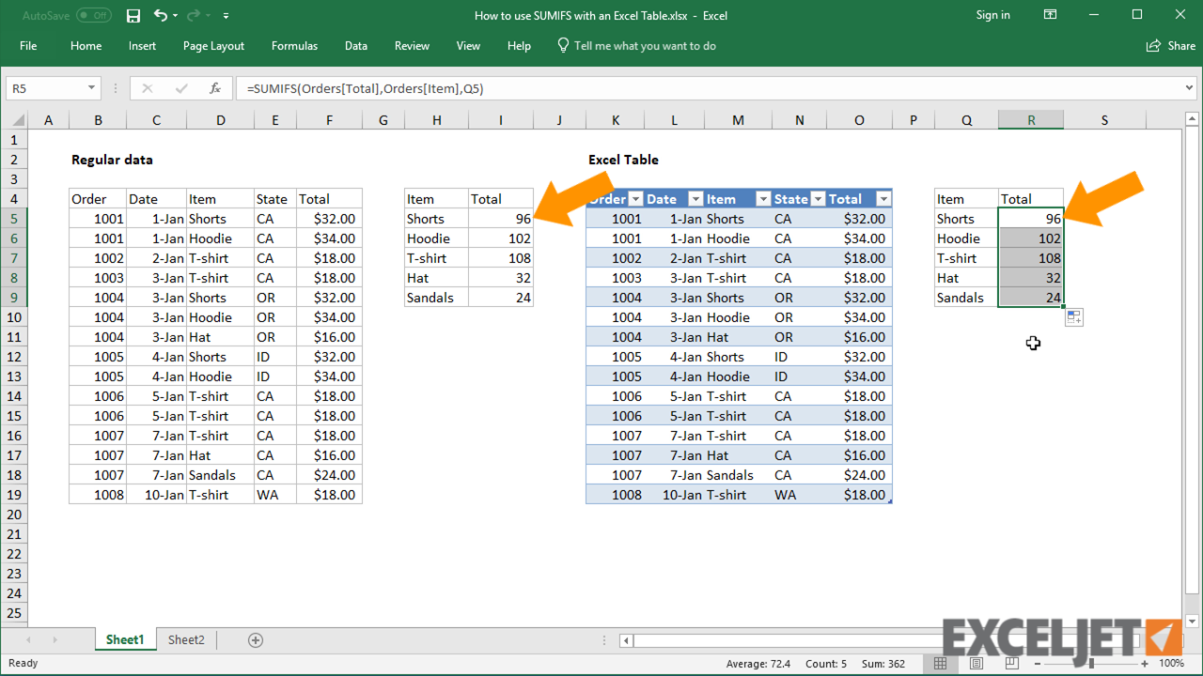Image resolution: width=1203 pixels, height=676 pixels.
Task: Open the Sheet2 tab
Action: [185, 639]
